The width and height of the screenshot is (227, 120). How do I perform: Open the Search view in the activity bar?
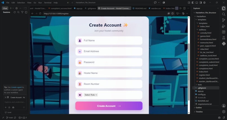pyautogui.click(x=224, y=14)
